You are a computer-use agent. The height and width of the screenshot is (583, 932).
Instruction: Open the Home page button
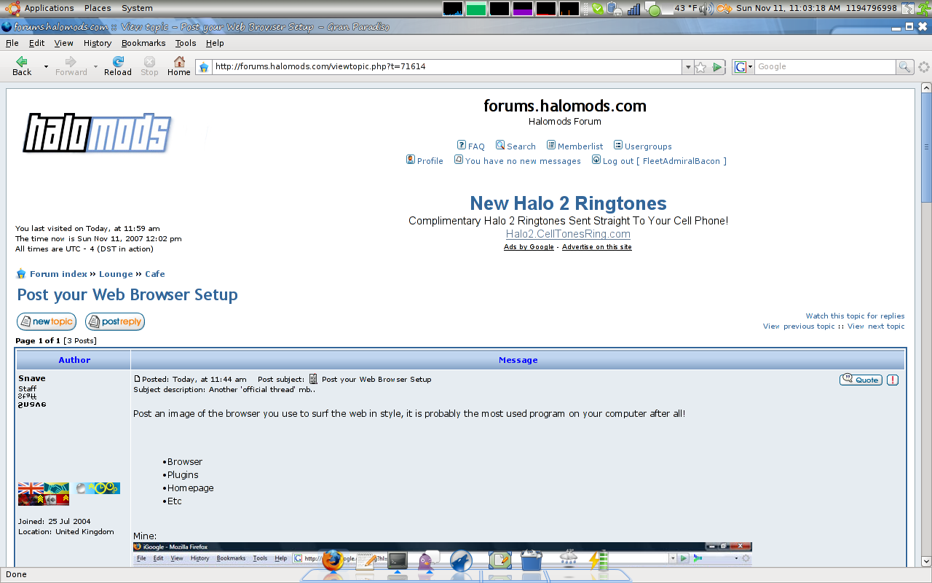click(x=179, y=66)
